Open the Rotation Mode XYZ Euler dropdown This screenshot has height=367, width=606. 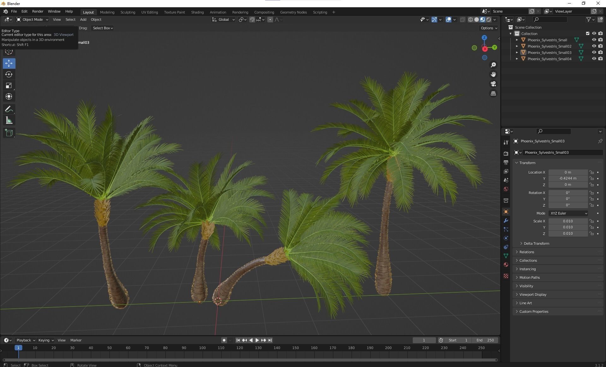click(568, 213)
